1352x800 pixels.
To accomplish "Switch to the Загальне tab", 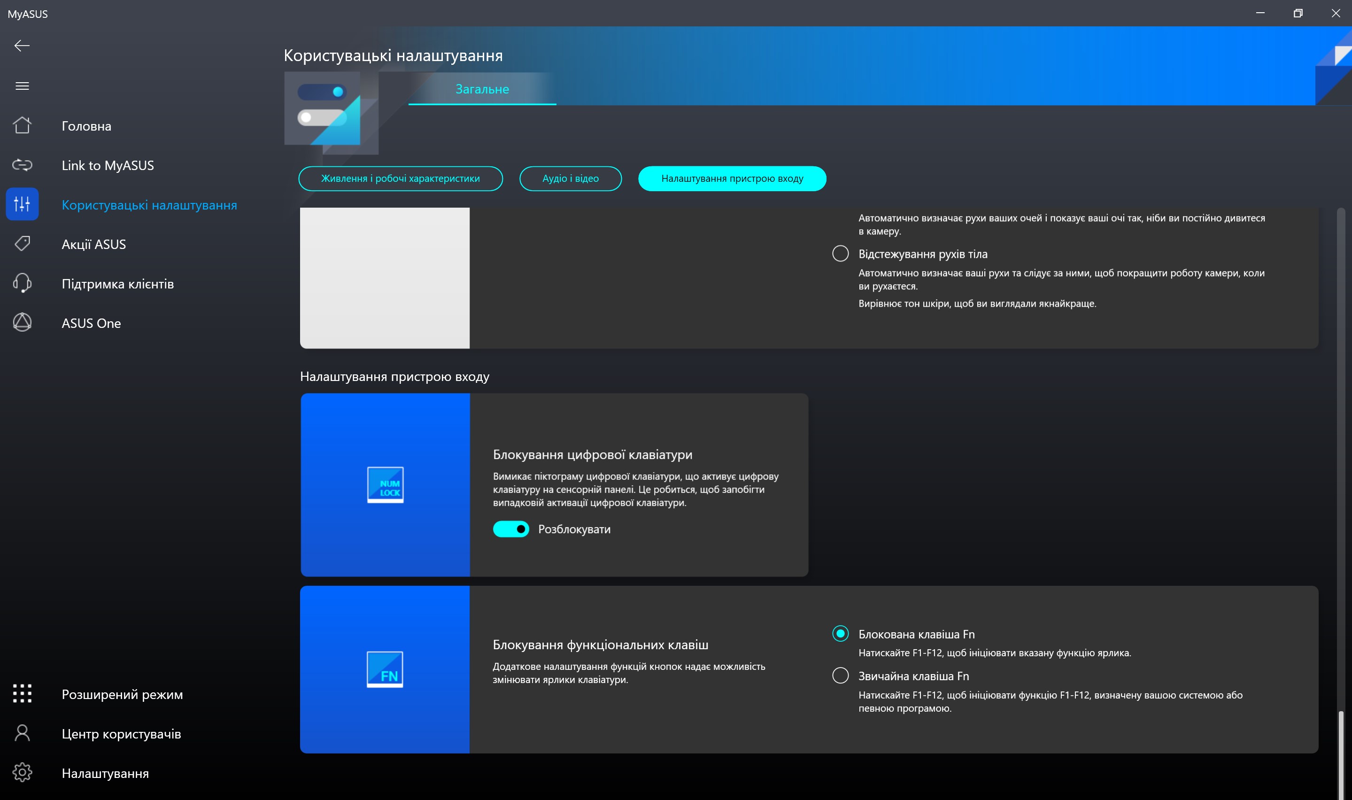I will pos(482,89).
